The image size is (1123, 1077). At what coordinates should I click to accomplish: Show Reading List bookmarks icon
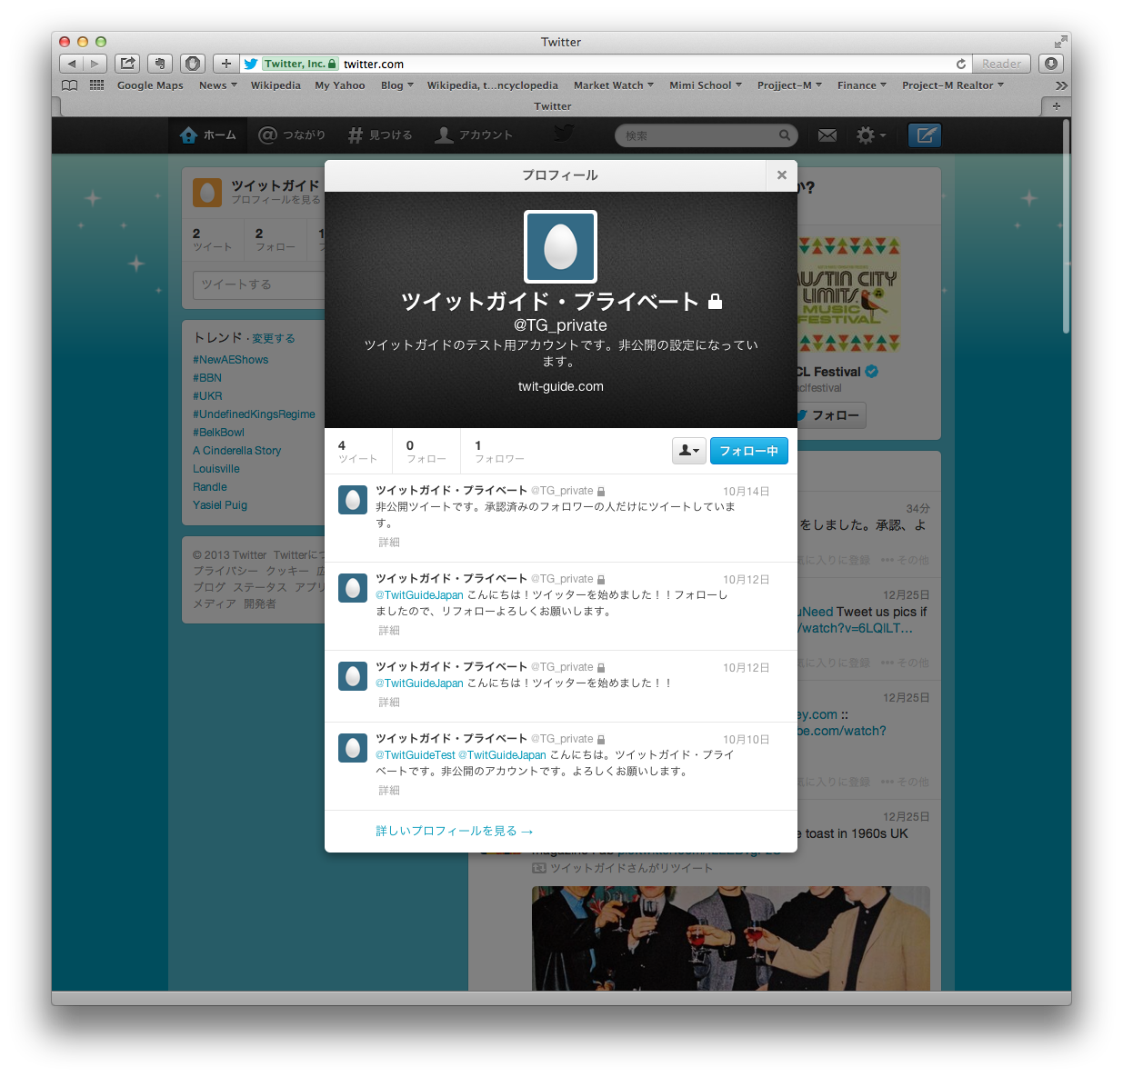70,85
